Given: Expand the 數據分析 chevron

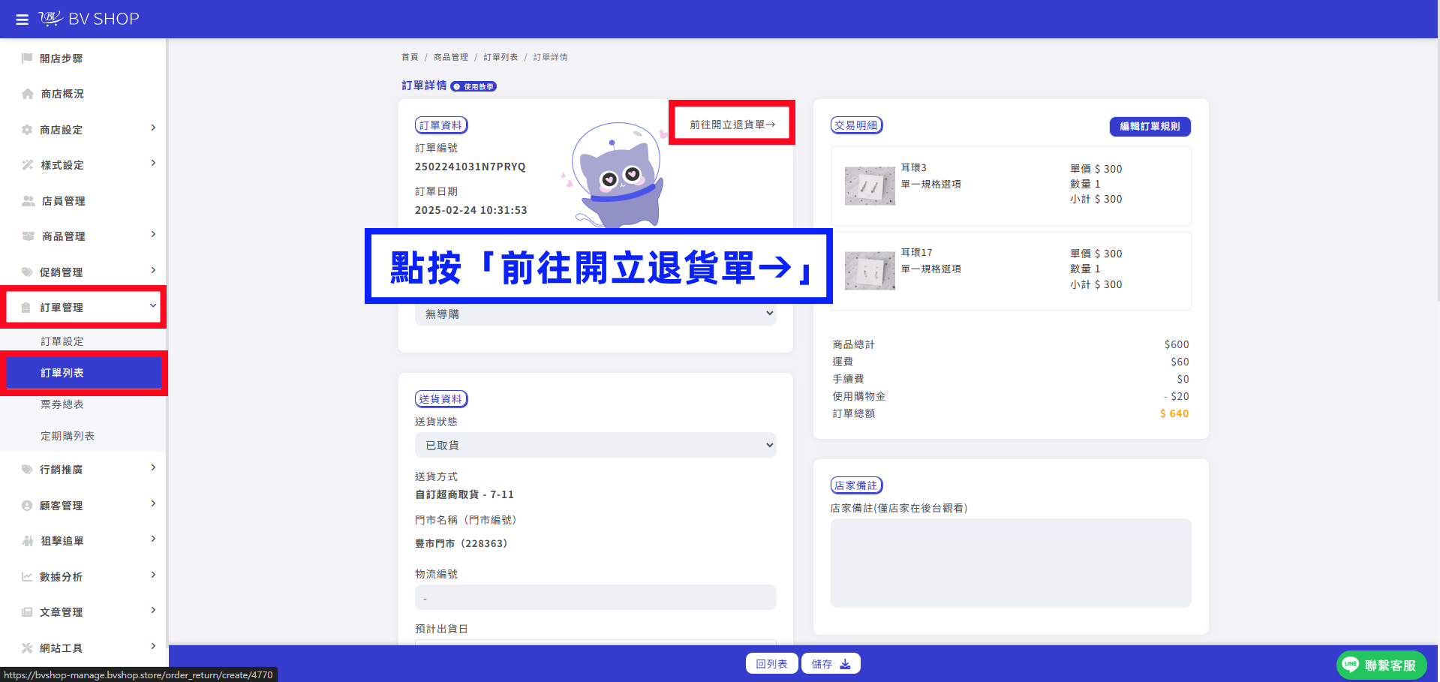Looking at the screenshot, I should [153, 575].
